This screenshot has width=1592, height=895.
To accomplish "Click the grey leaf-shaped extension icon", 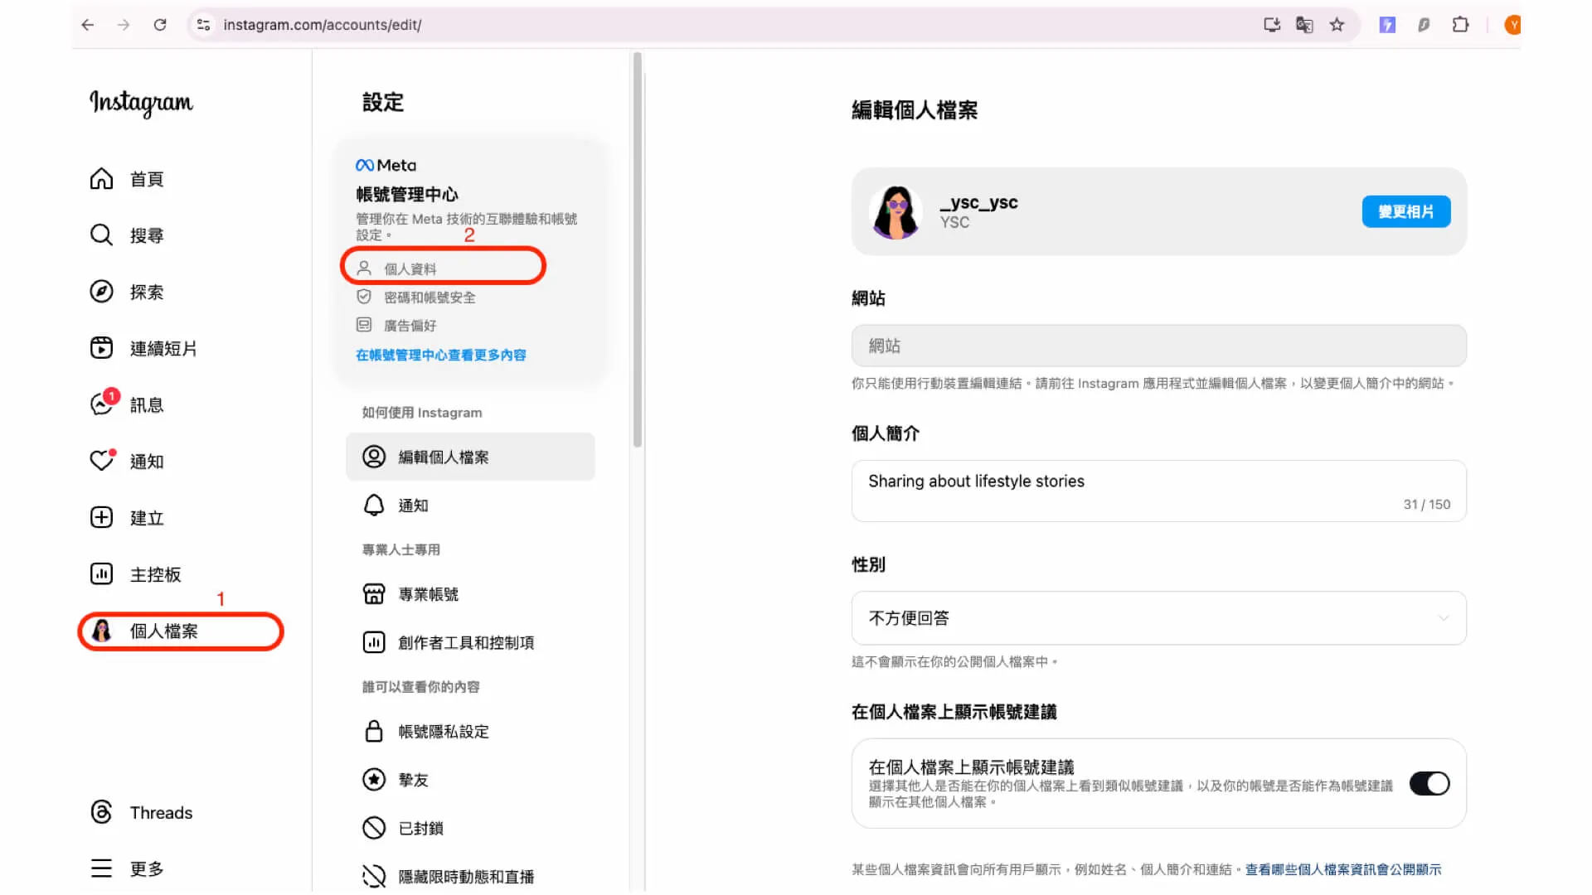I will [x=1424, y=25].
